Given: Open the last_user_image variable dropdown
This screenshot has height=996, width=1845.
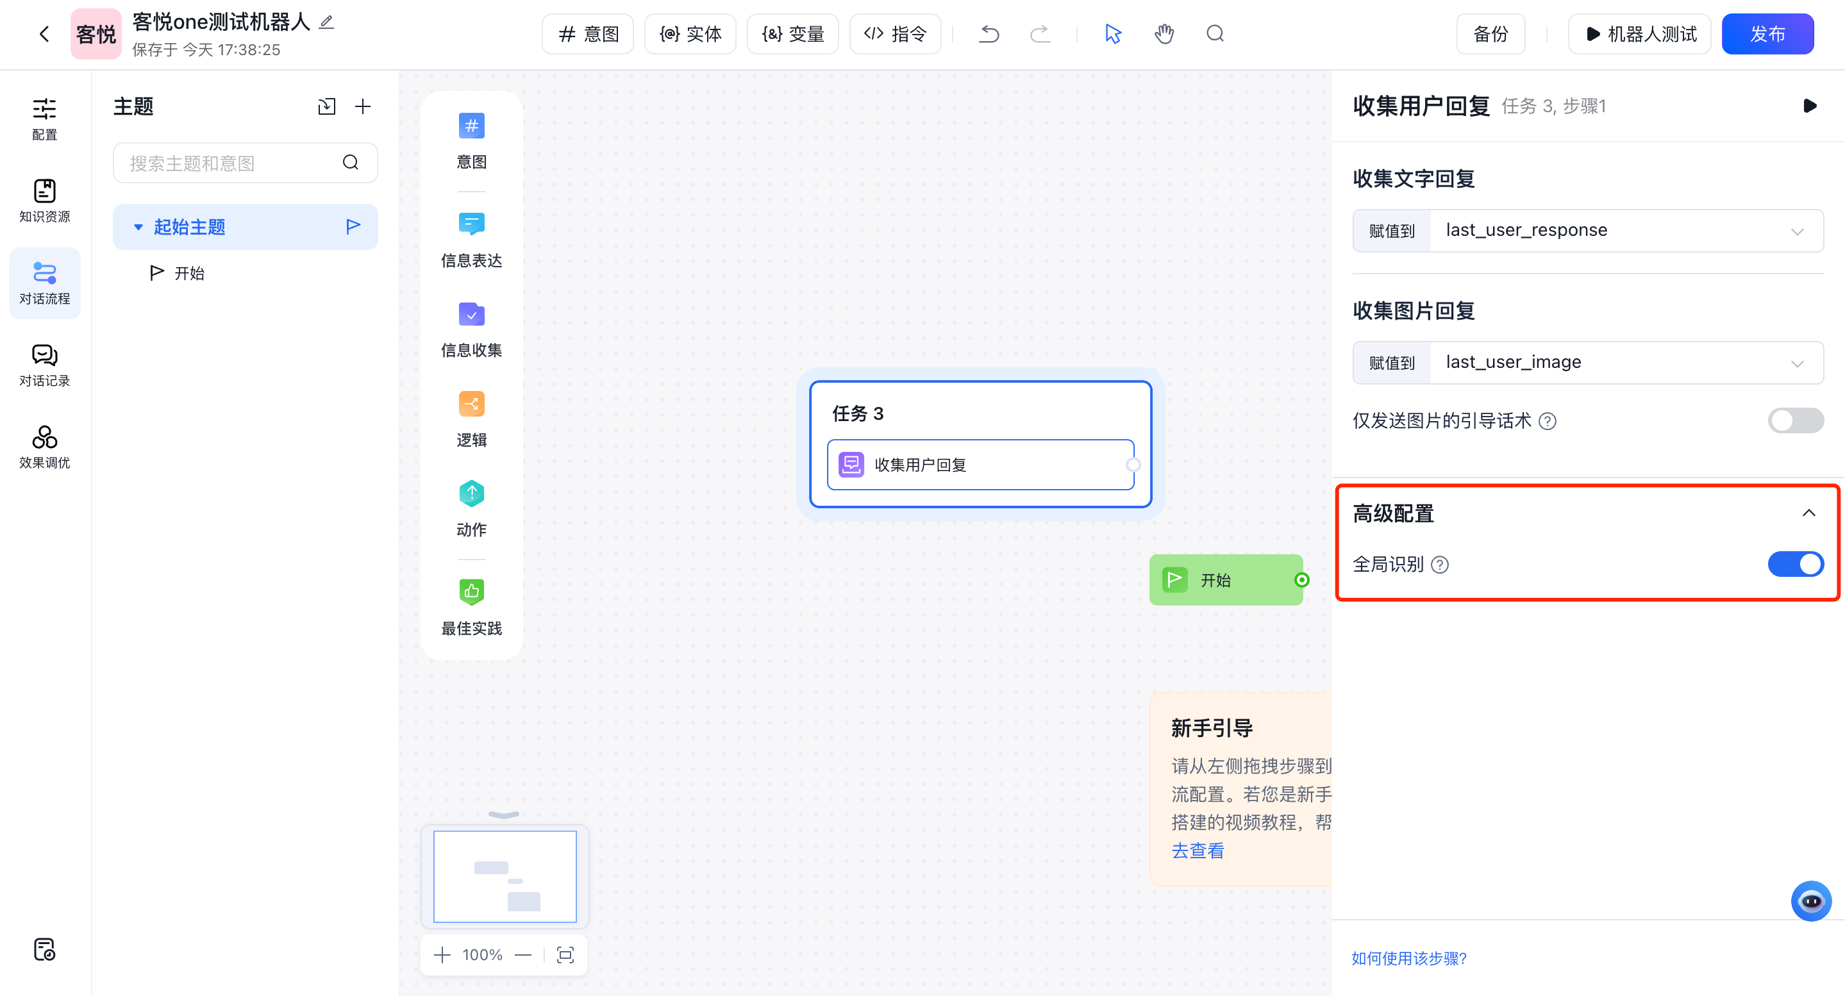Looking at the screenshot, I should click(x=1798, y=362).
